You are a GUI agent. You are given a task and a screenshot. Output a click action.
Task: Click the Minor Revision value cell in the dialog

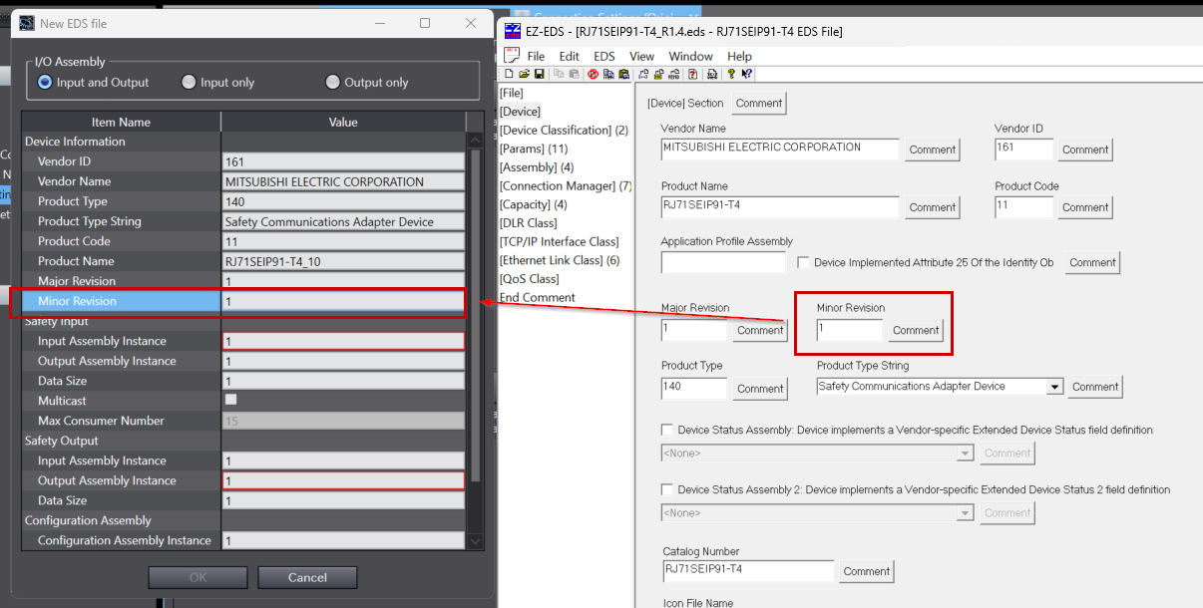point(343,301)
